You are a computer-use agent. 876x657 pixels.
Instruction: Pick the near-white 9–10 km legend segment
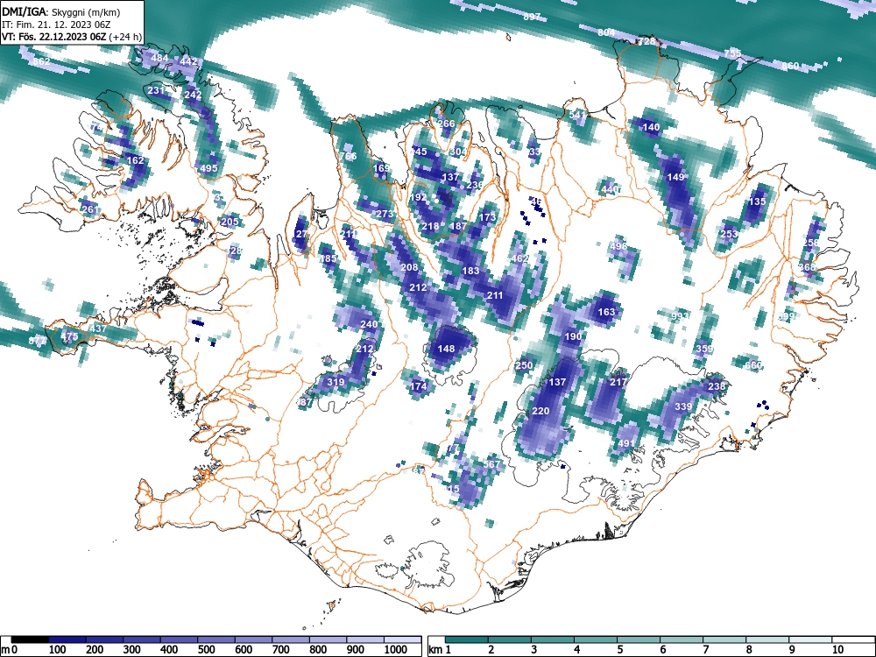pyautogui.click(x=810, y=639)
